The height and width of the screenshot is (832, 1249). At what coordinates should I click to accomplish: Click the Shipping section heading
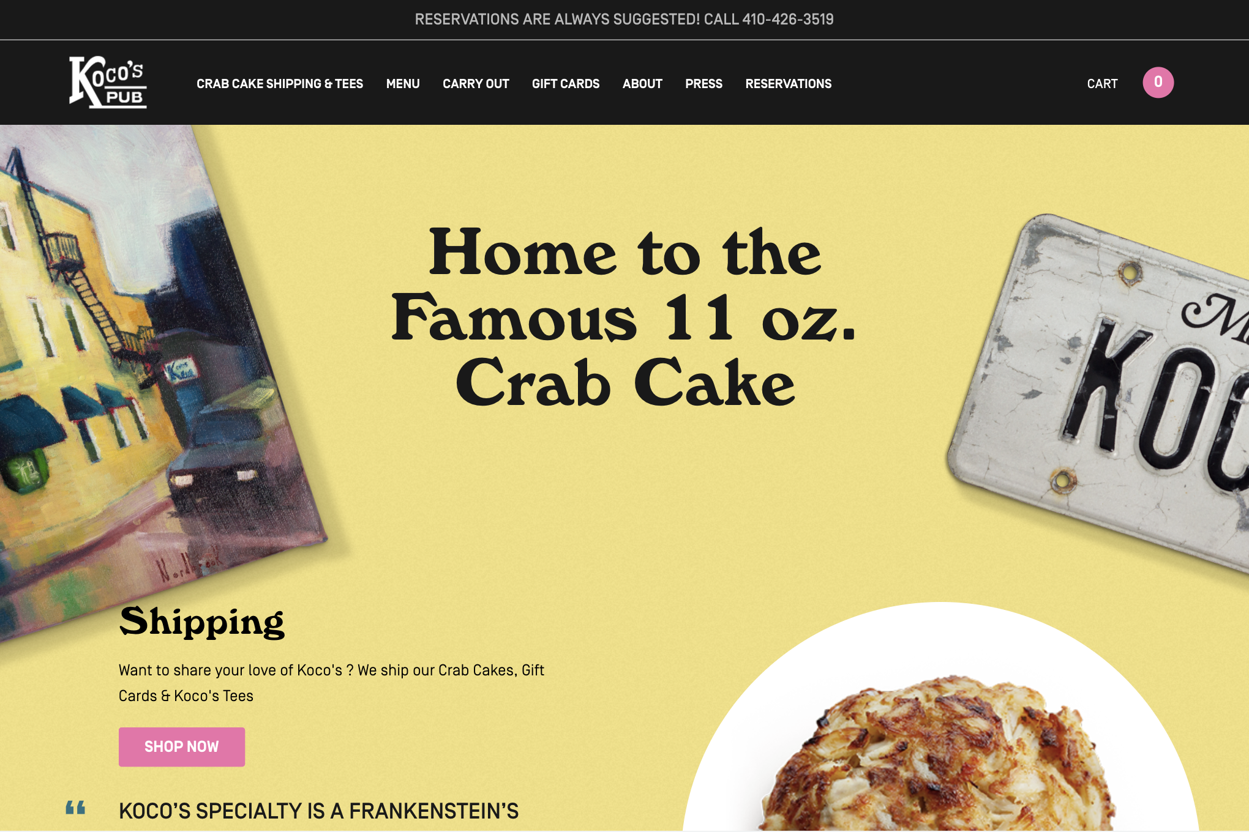point(202,622)
